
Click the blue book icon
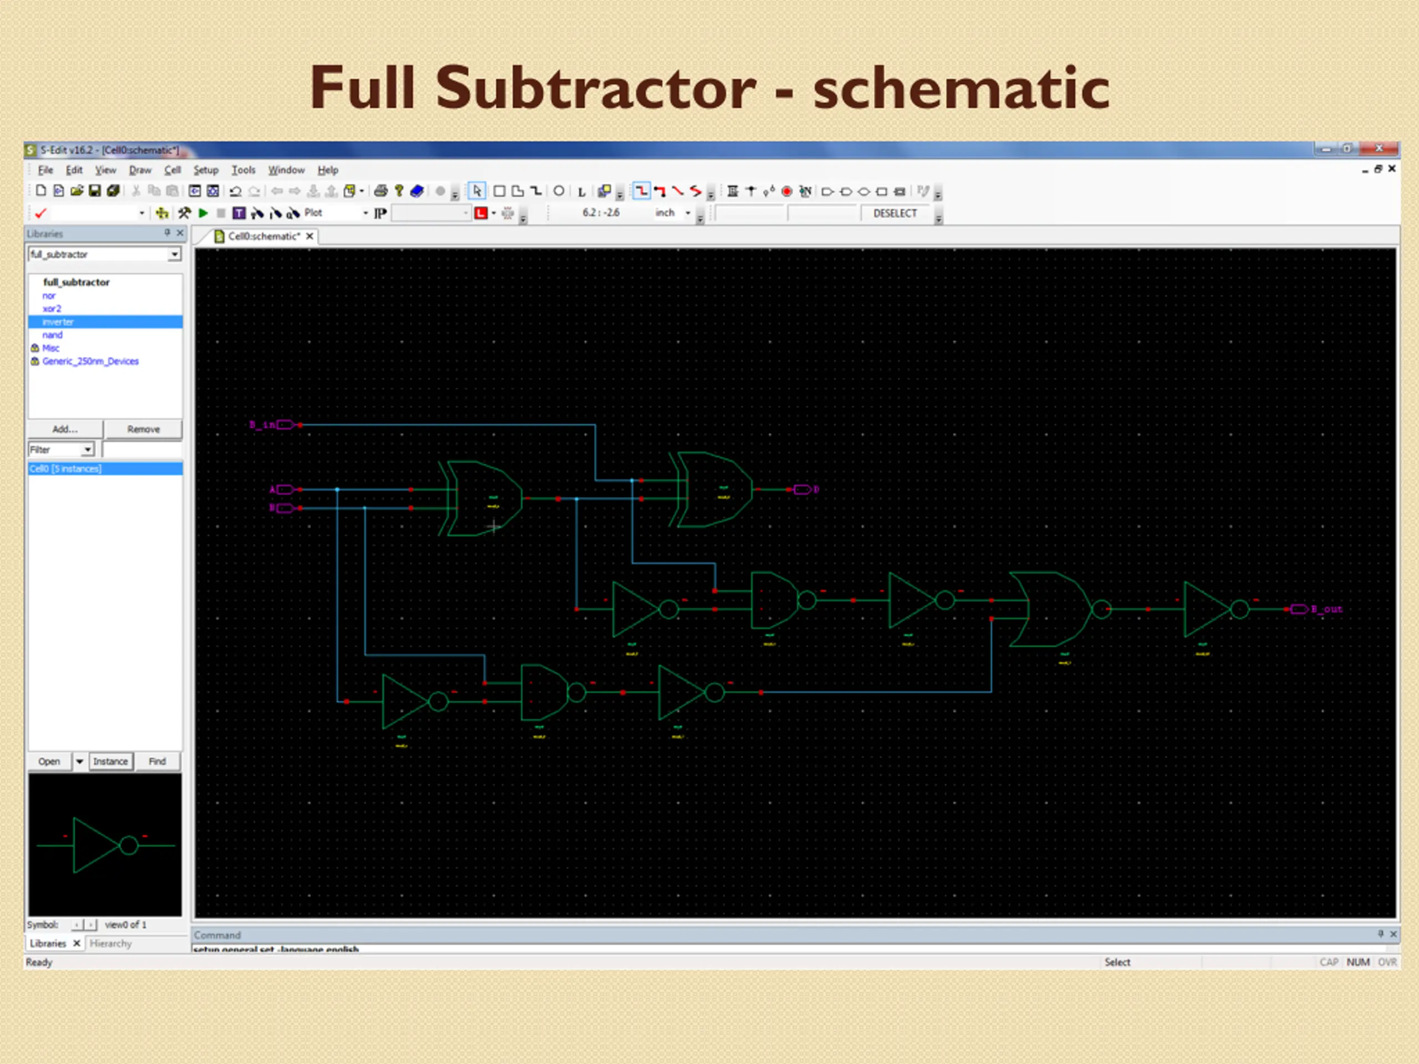417,191
